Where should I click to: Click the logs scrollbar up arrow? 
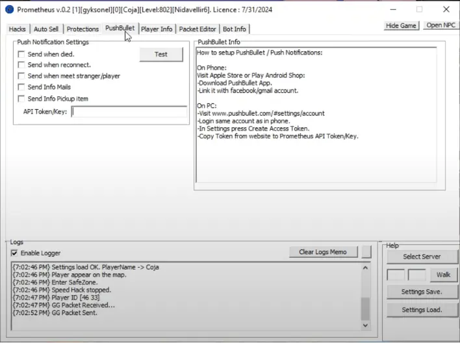365,268
